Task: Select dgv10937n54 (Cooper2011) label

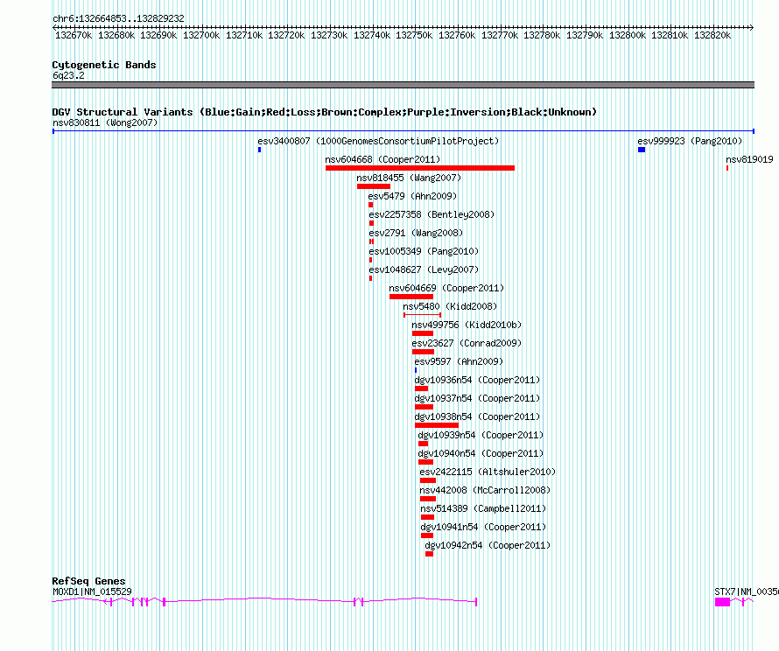Action: [477, 398]
